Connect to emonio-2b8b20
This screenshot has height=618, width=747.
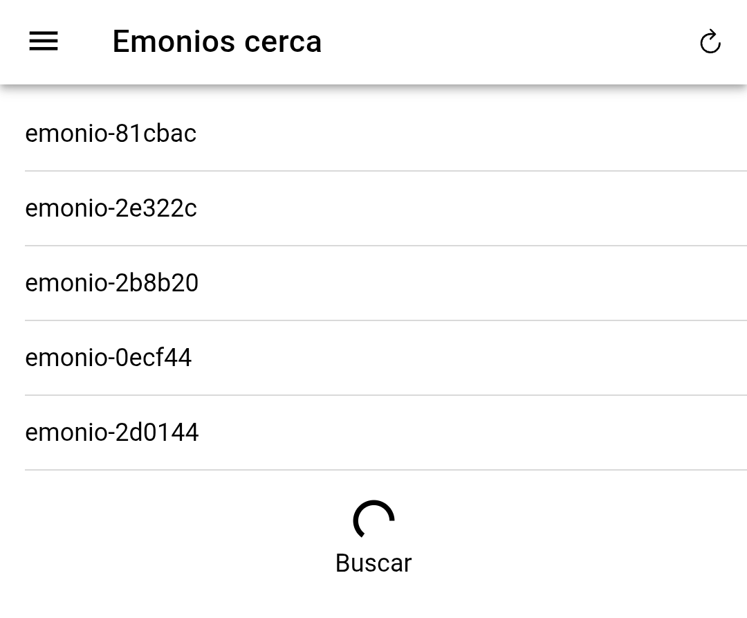[x=111, y=283]
